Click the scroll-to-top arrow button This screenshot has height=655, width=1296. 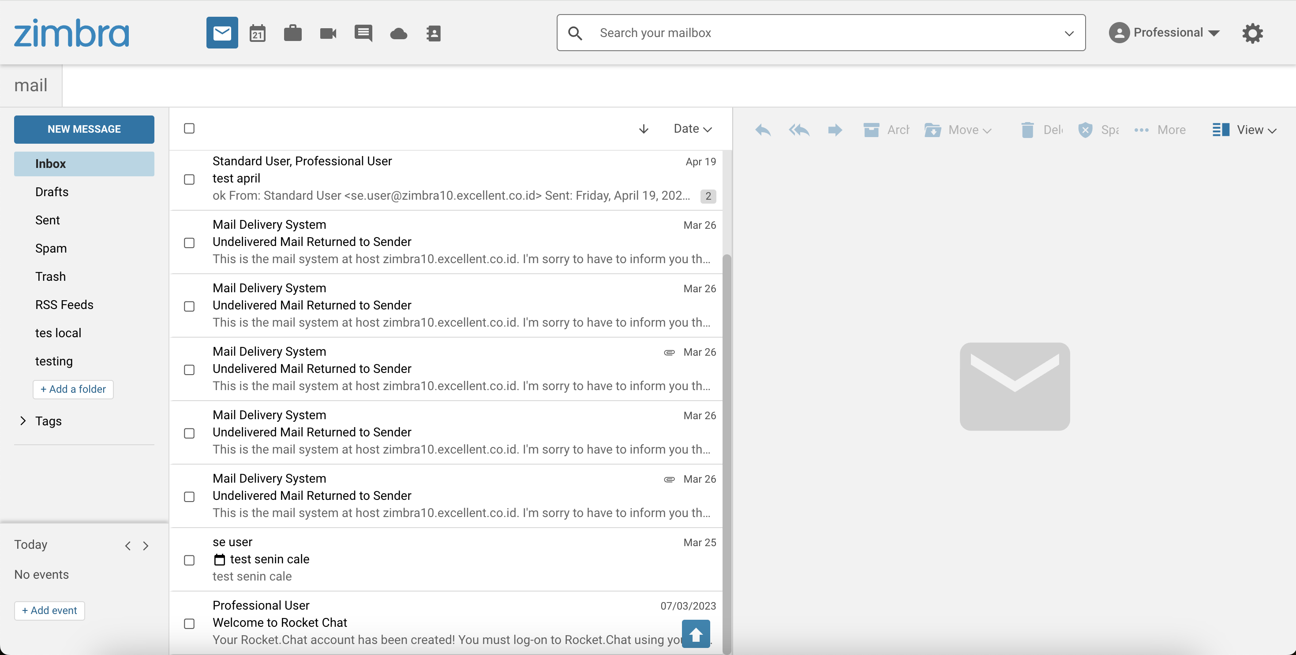pos(696,634)
